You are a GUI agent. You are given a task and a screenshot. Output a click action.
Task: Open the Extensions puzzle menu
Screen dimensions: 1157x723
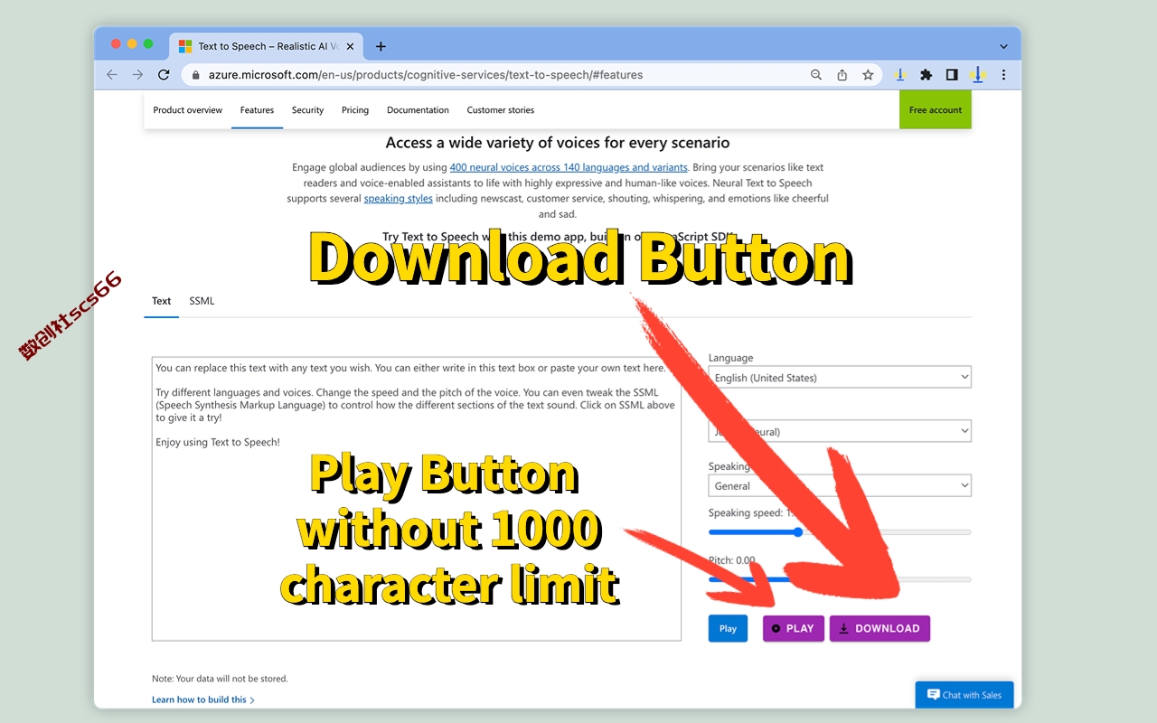(x=926, y=75)
